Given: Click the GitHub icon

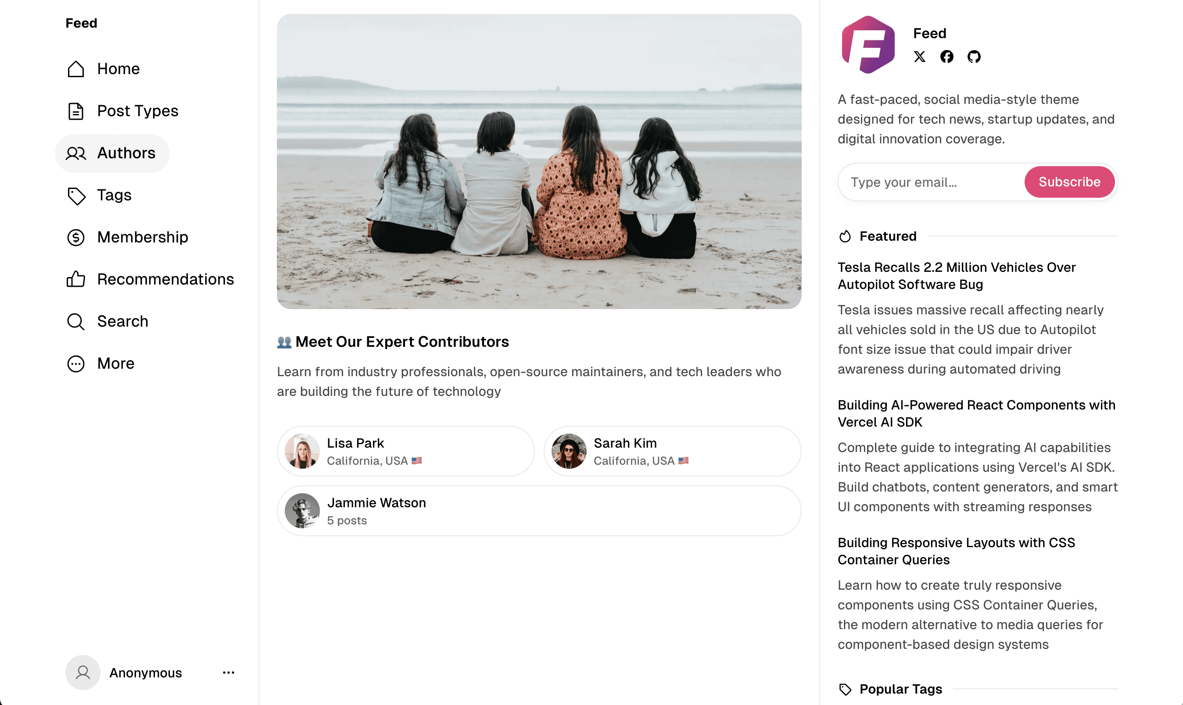Looking at the screenshot, I should tap(974, 57).
